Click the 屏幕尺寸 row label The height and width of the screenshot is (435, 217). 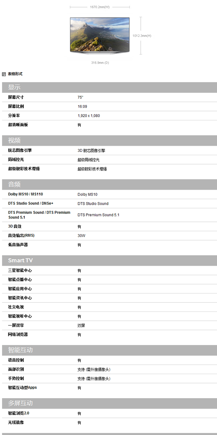pos(16,97)
